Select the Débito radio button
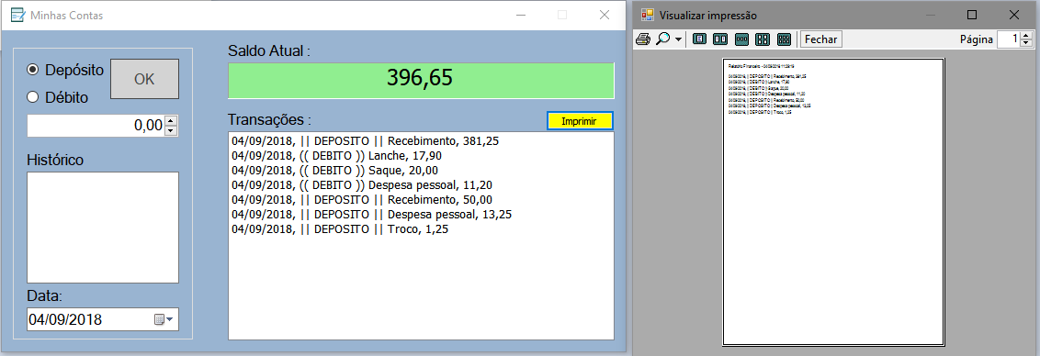Image resolution: width=1040 pixels, height=356 pixels. (x=32, y=97)
